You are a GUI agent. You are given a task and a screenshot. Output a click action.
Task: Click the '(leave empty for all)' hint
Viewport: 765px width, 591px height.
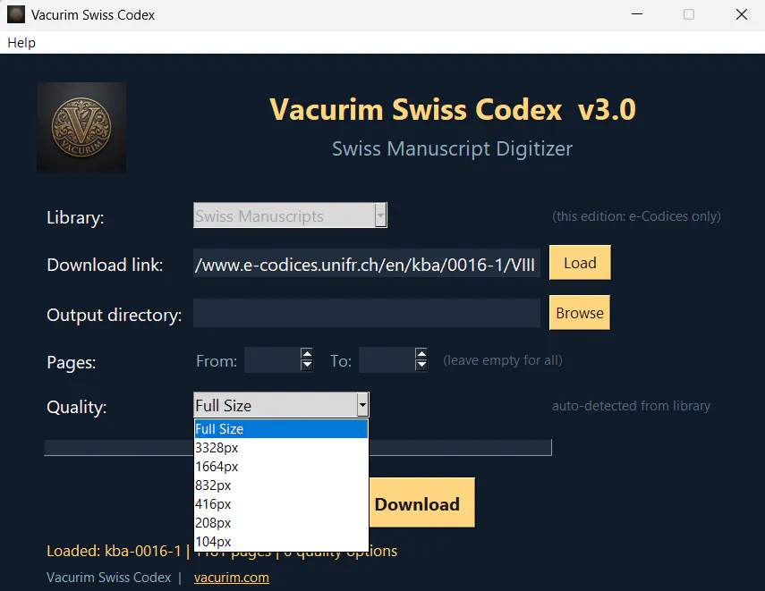503,360
